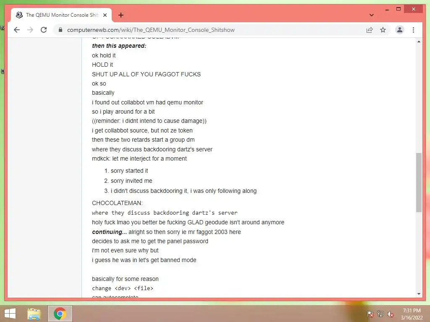Click 'i guess he was in let's get banned mode'

(144, 260)
